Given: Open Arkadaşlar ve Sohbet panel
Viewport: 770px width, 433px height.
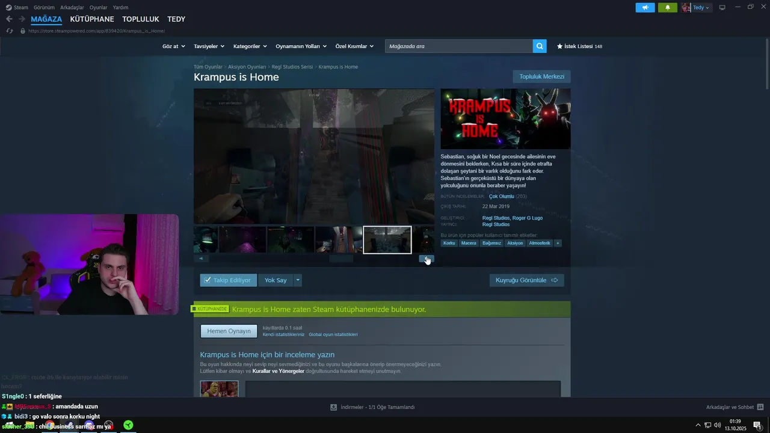Looking at the screenshot, I should point(735,407).
